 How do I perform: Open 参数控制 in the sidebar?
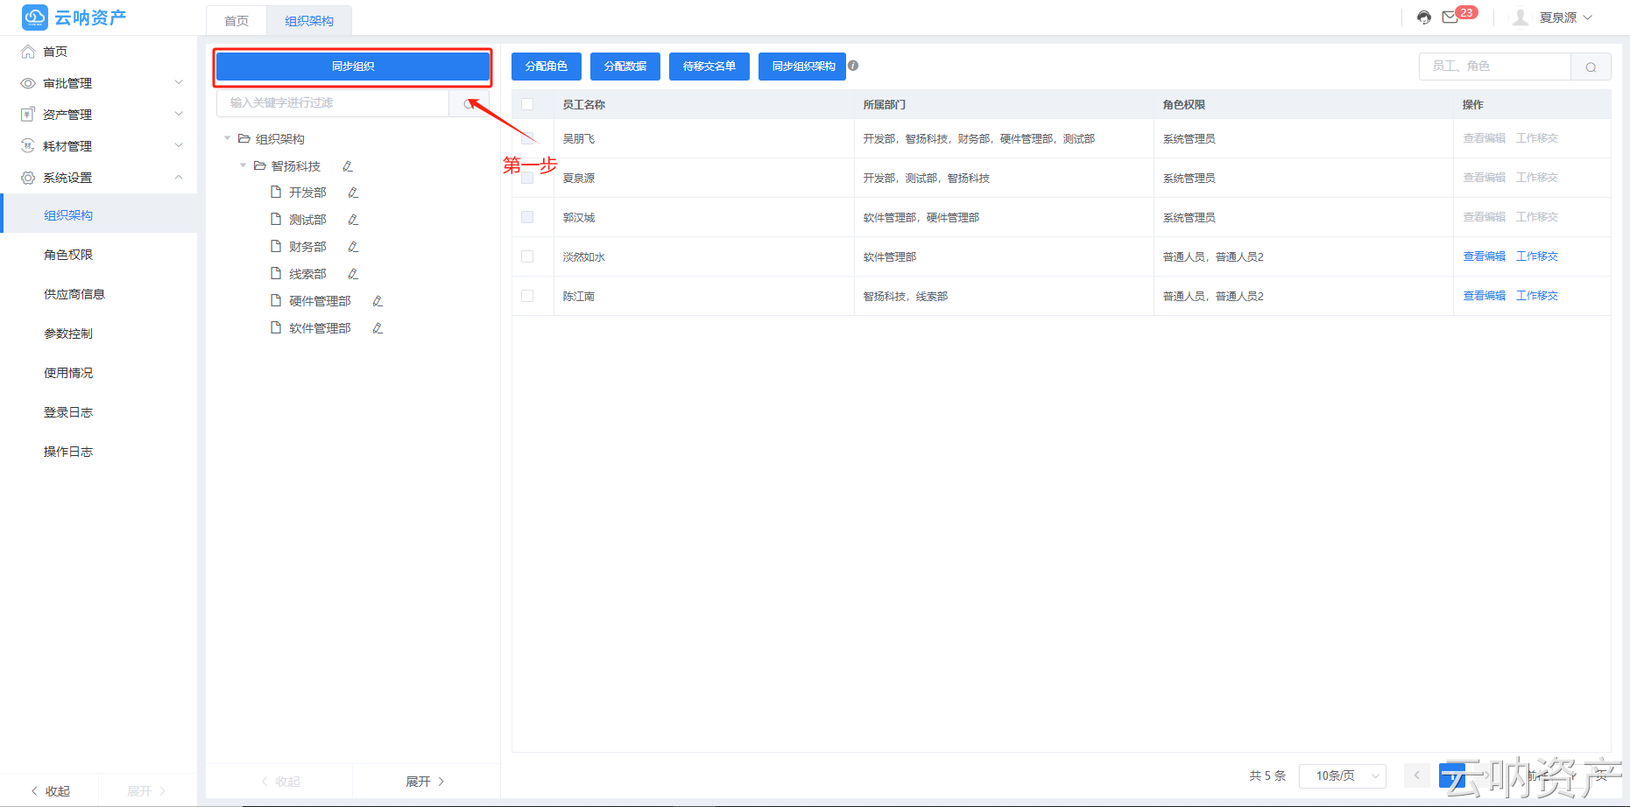click(68, 333)
